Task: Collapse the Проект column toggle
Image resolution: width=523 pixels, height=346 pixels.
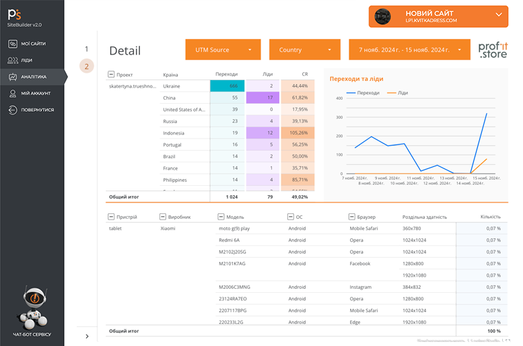Action: coord(112,75)
